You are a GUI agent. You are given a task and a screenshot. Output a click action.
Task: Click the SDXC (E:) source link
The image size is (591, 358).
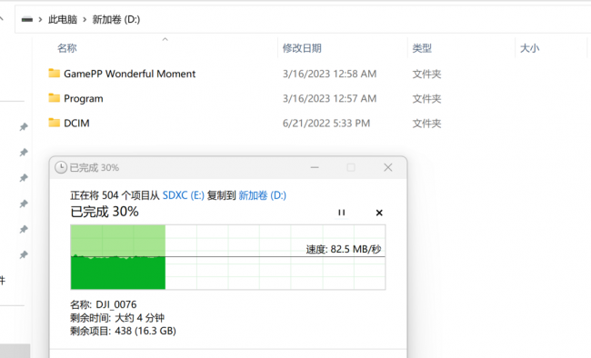[183, 195]
